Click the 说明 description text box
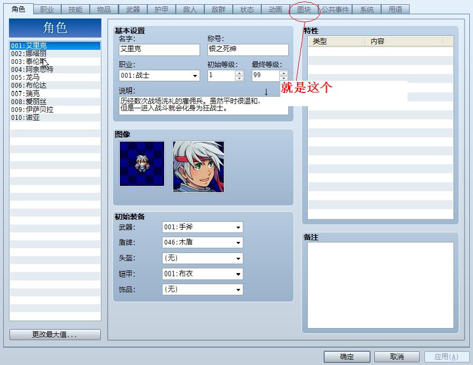473x365 pixels. (204, 105)
